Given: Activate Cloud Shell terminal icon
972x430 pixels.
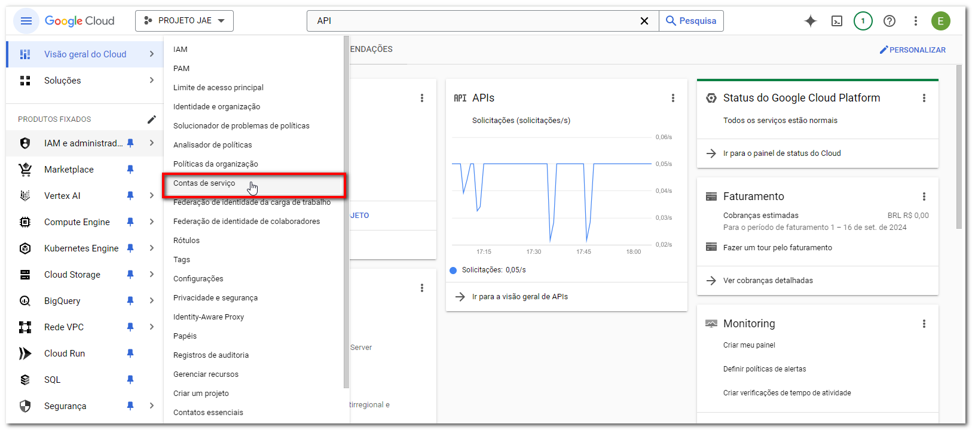Looking at the screenshot, I should pyautogui.click(x=837, y=21).
